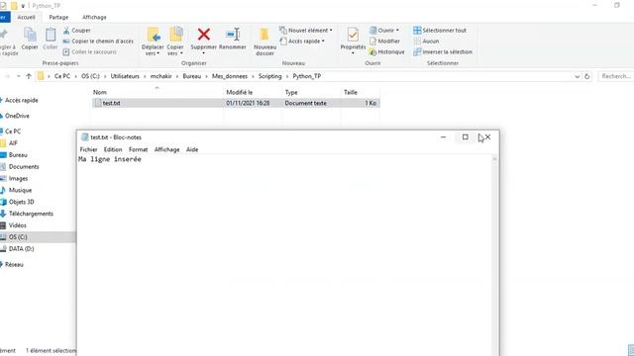Image resolution: width=634 pixels, height=356 pixels.
Task: Click mchakir in breadcrumb path
Action: click(x=160, y=76)
